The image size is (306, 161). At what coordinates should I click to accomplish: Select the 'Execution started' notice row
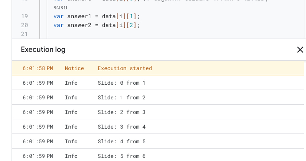coord(158,68)
